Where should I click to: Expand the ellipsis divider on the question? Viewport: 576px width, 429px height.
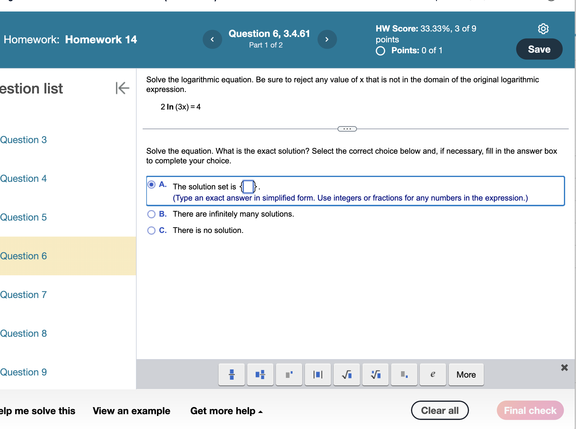[x=347, y=129]
